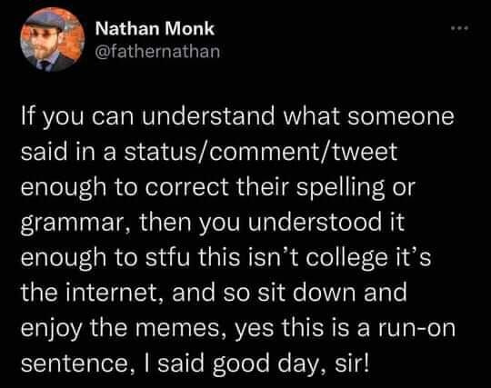Click the word "stfu" in the tweet
Screen dimensions: 491x388
click(168, 257)
